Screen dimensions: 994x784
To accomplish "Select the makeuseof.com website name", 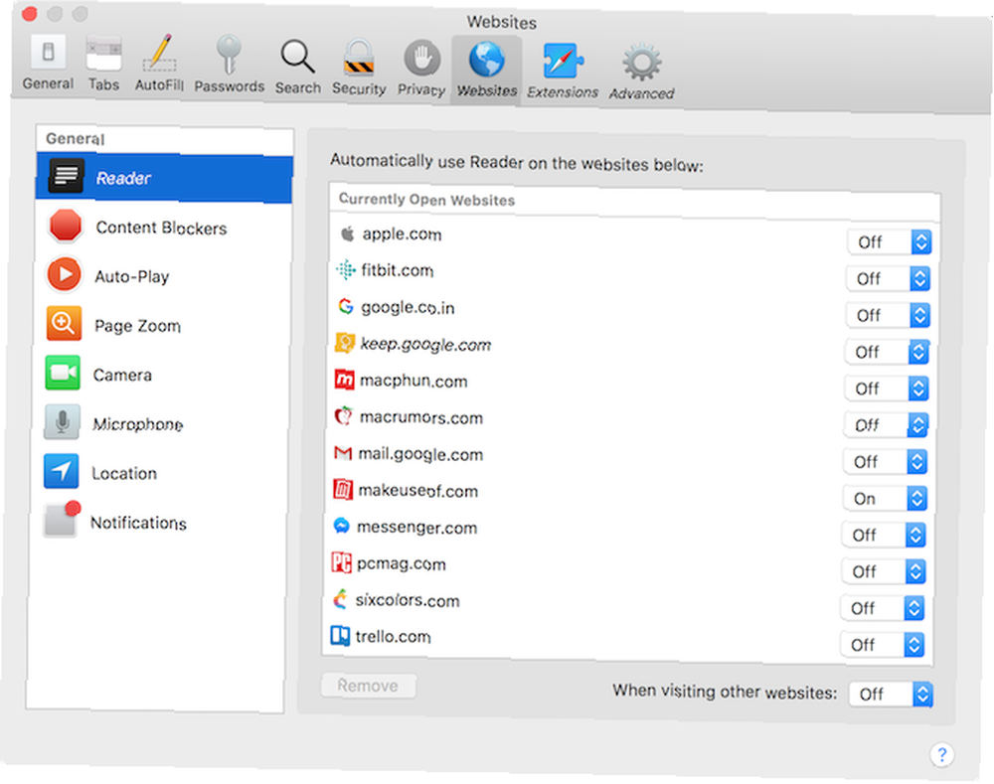I will pyautogui.click(x=417, y=491).
